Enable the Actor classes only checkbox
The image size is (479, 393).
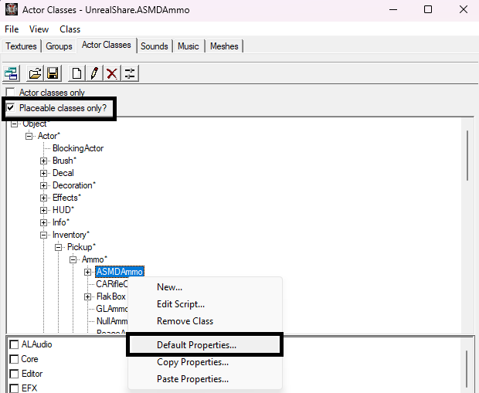pyautogui.click(x=10, y=92)
